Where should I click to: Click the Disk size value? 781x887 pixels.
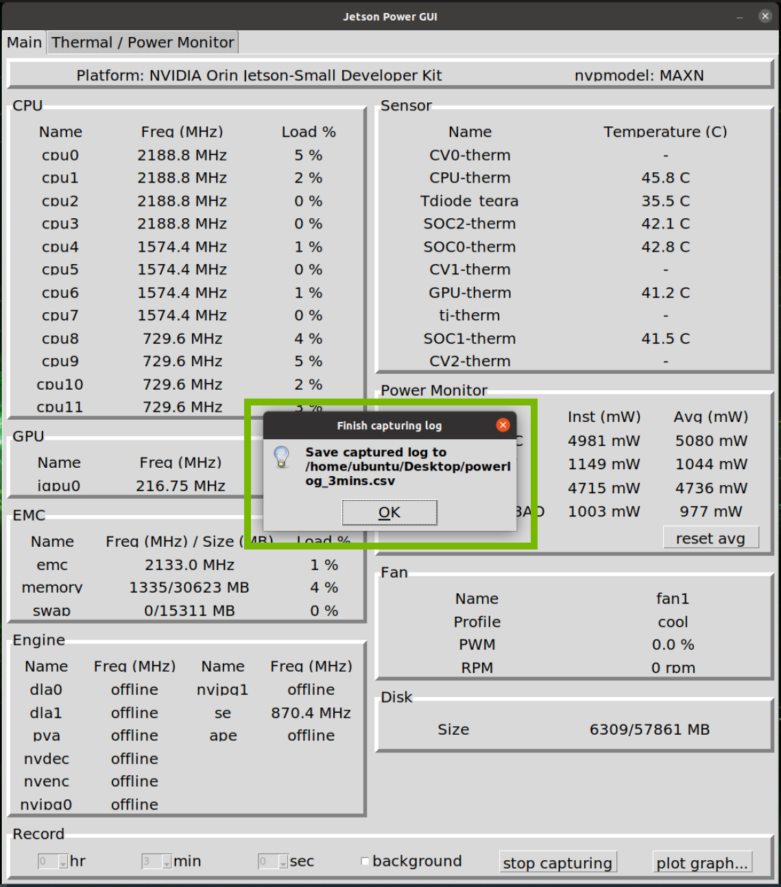pyautogui.click(x=649, y=729)
